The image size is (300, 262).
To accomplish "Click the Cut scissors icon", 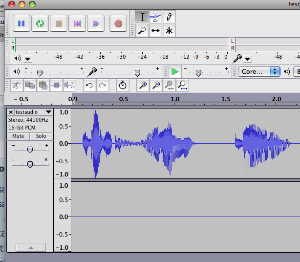I will point(17,85).
